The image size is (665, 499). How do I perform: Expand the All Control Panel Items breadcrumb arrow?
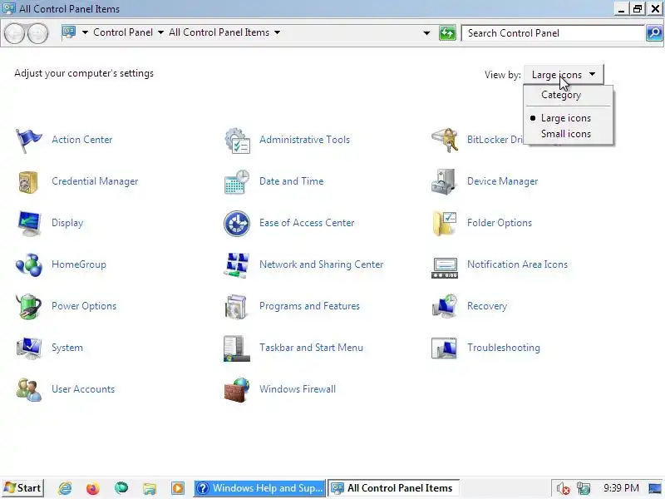[x=277, y=32]
